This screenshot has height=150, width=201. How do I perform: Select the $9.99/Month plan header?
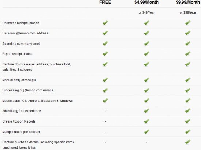188,2
